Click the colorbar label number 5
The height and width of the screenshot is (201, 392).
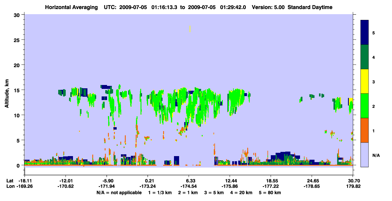[374, 33]
